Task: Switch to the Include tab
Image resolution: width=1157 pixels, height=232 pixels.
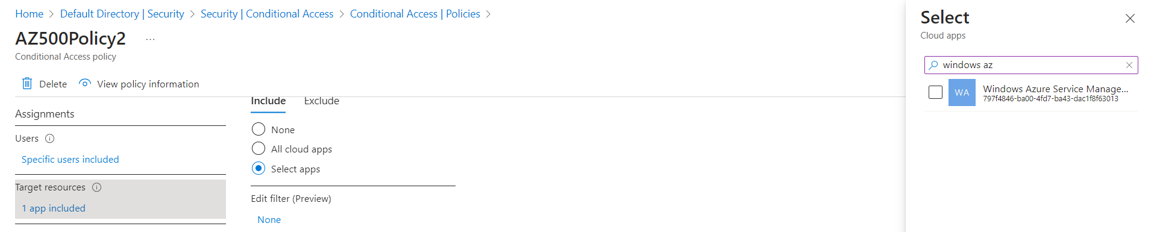Action: coord(268,101)
